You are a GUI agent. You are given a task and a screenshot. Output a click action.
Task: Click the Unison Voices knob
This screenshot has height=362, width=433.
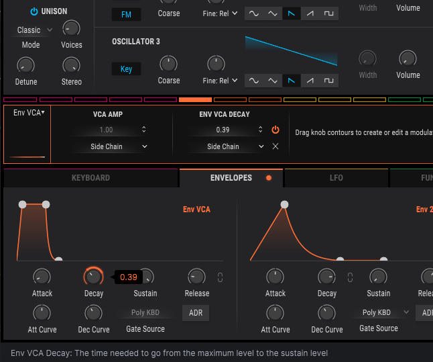coord(71,28)
